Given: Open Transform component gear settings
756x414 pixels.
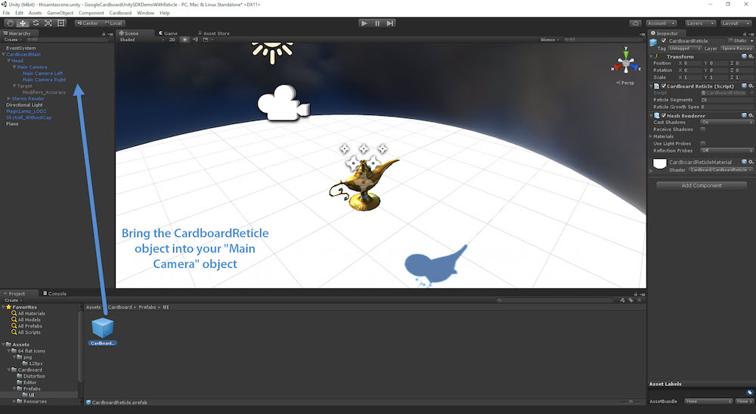Looking at the screenshot, I should point(751,56).
